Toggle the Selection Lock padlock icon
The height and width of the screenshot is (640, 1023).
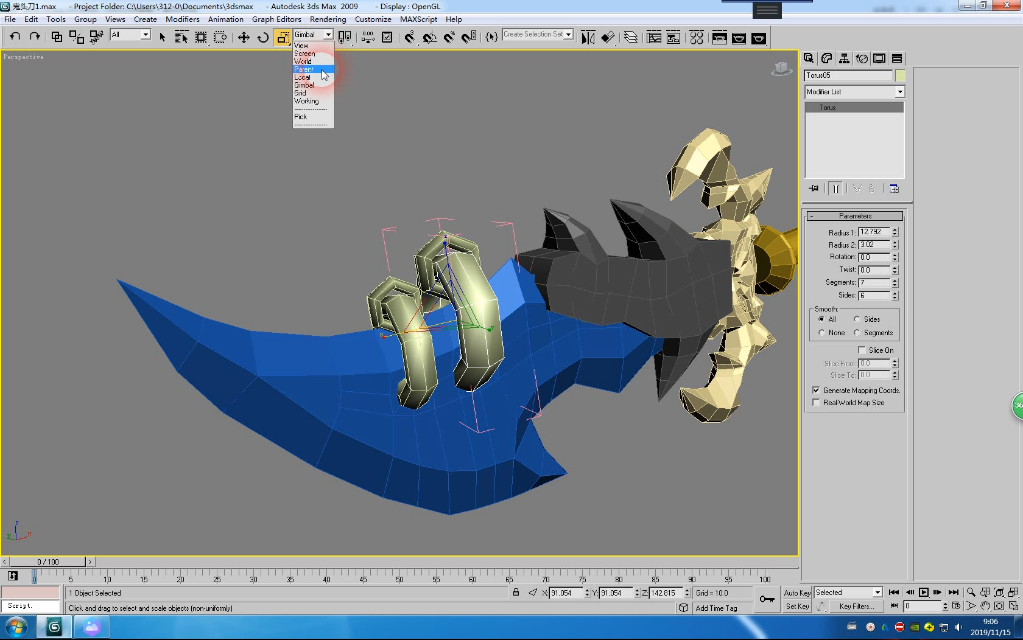pos(516,593)
